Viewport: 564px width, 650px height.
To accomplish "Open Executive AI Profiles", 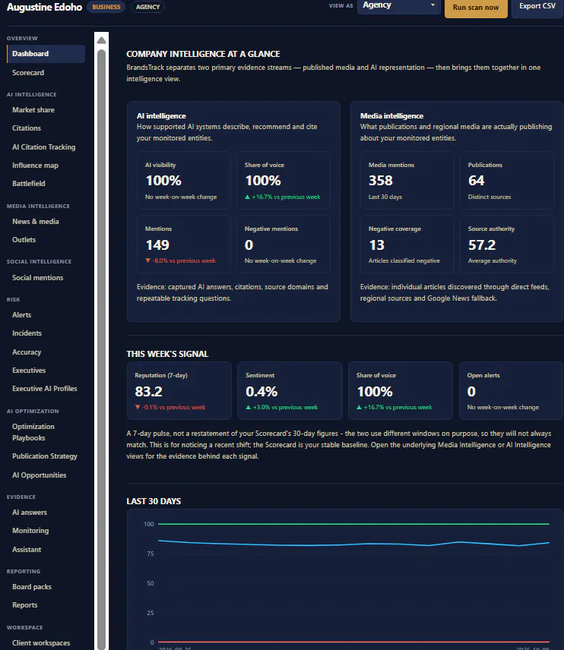I will pyautogui.click(x=46, y=389).
